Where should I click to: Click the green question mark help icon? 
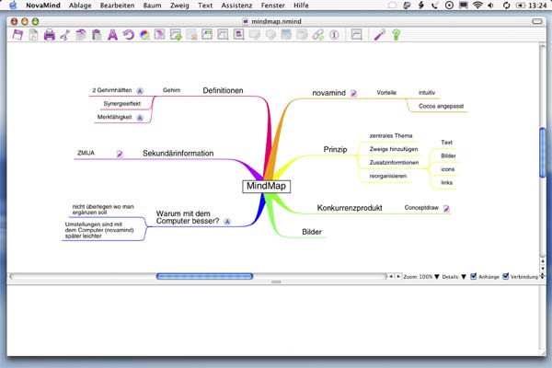(397, 36)
